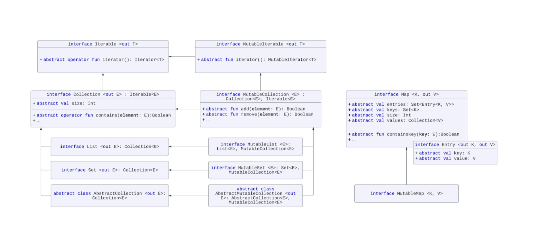Select the 'AbstractMutableCollection' class box
Image resolution: width=555 pixels, height=227 pixels.
click(x=255, y=196)
